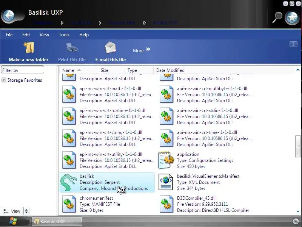The image size is (302, 227).
Task: Select the file name api-ms-win-crt-time-l1-1-0.dll
Action: pyautogui.click(x=207, y=132)
